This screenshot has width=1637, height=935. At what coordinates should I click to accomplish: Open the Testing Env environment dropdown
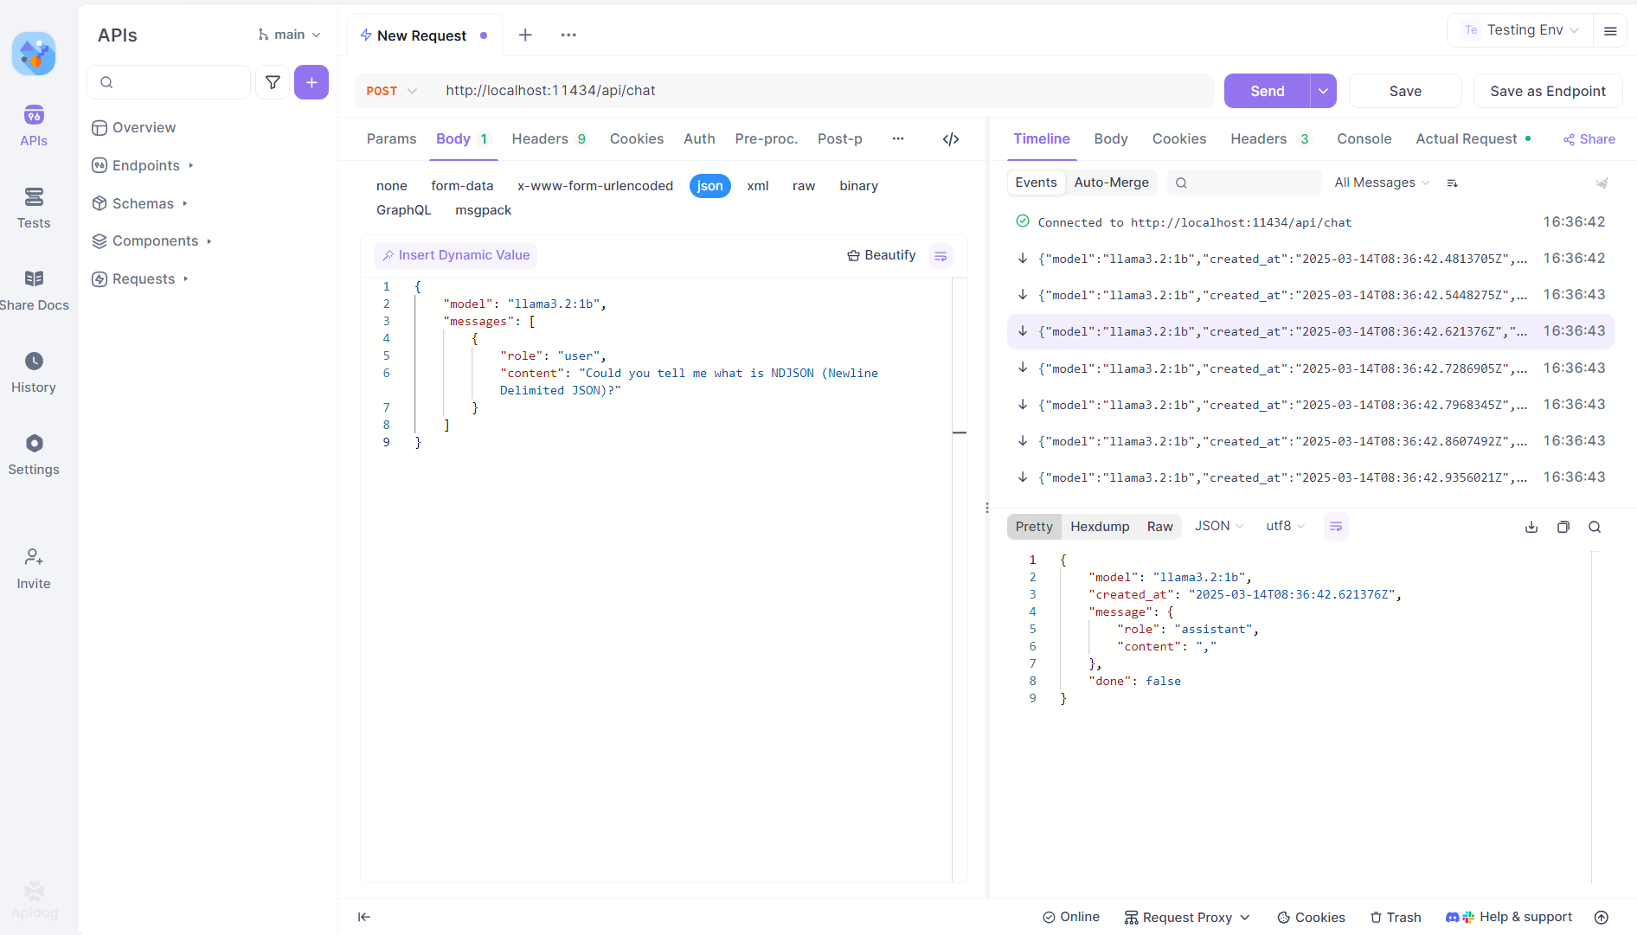pos(1520,30)
